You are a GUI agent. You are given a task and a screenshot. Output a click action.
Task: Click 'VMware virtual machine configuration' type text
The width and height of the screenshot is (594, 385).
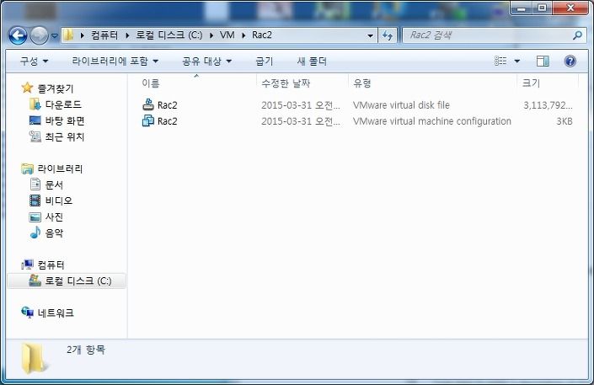coord(432,121)
